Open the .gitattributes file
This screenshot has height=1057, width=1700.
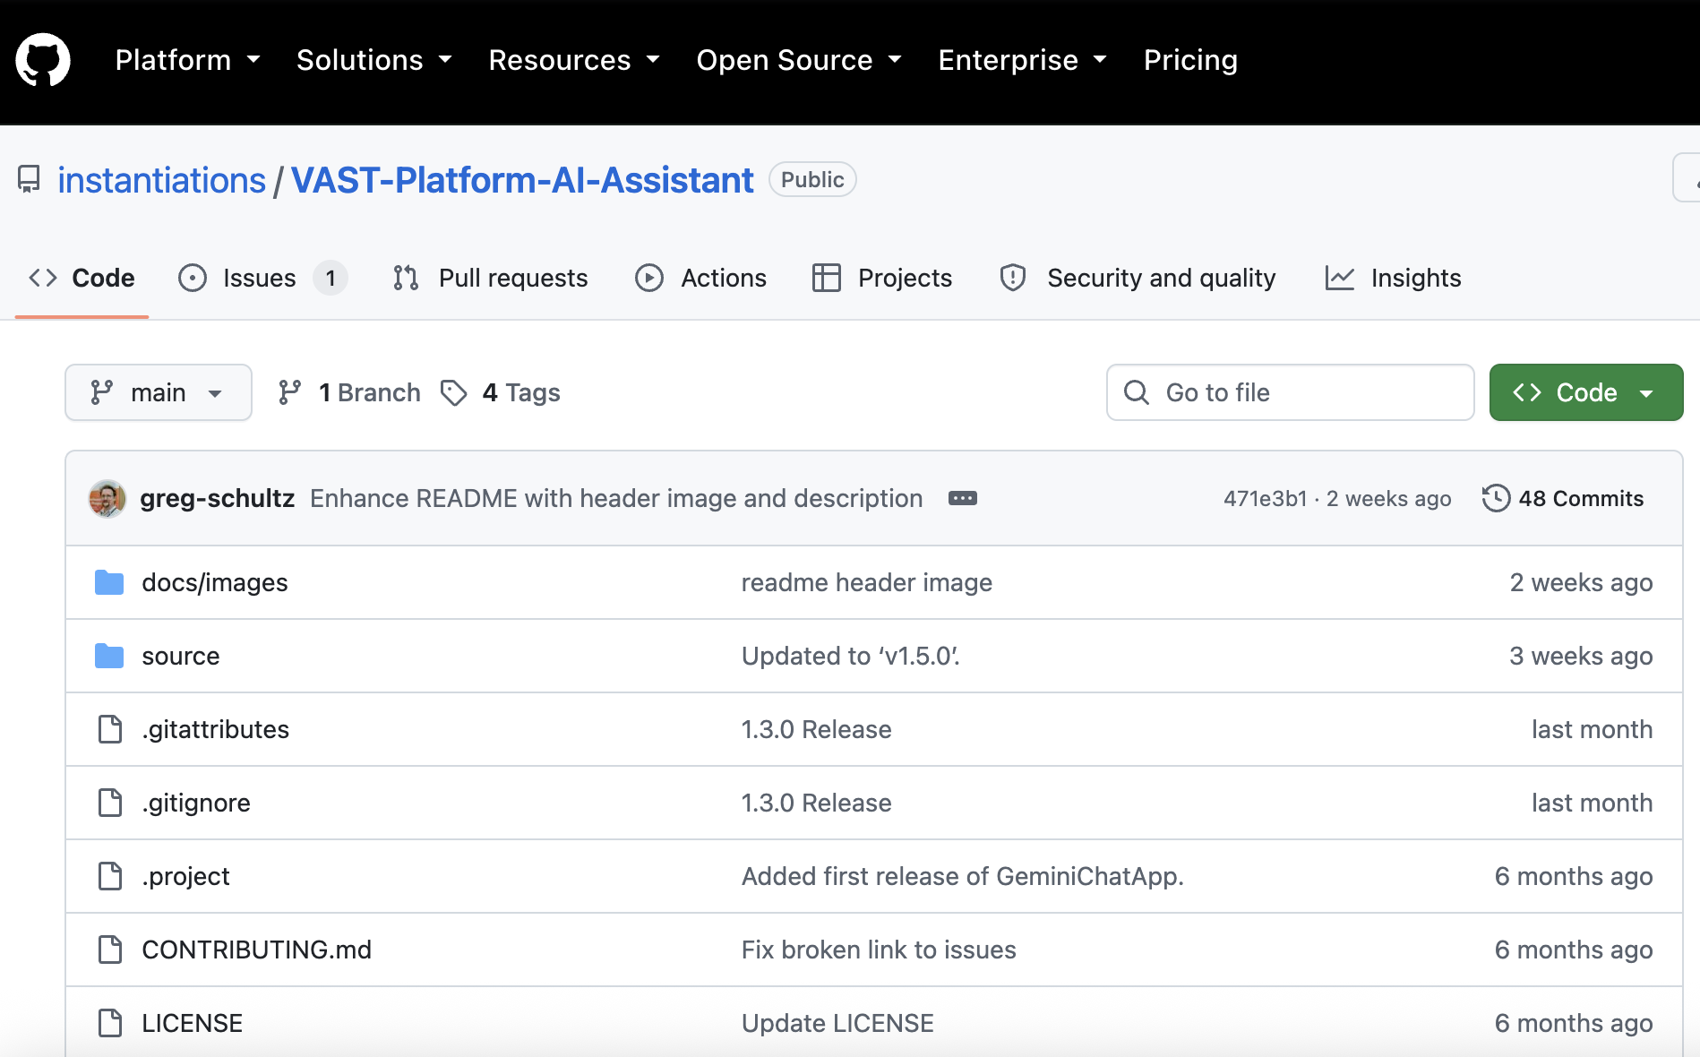pos(216,729)
